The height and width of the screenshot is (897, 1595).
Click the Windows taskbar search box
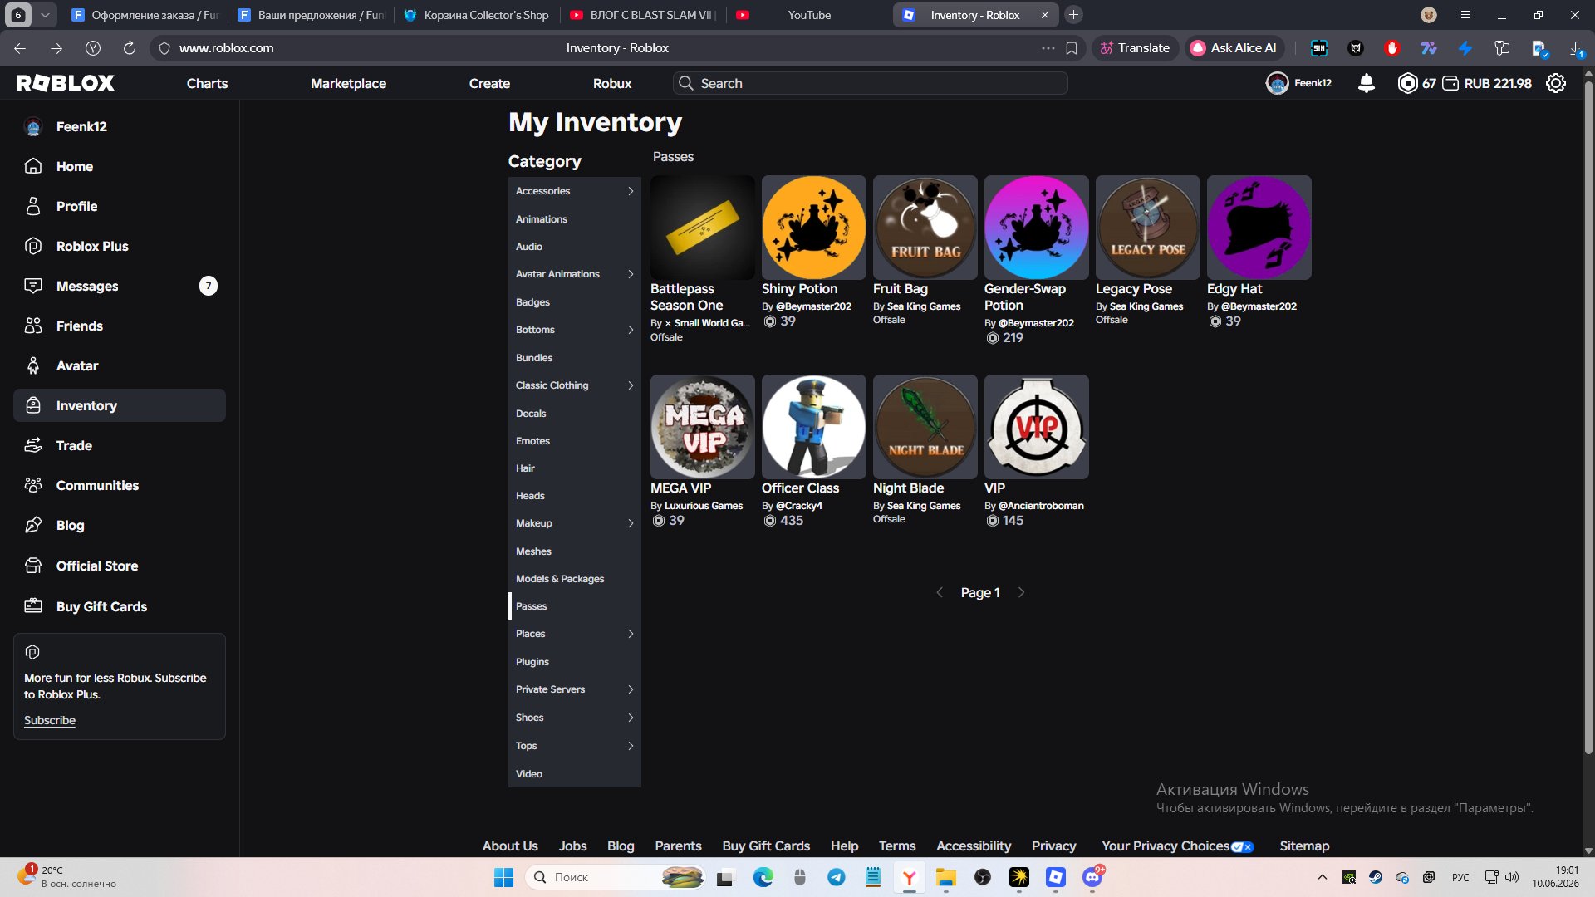(616, 877)
